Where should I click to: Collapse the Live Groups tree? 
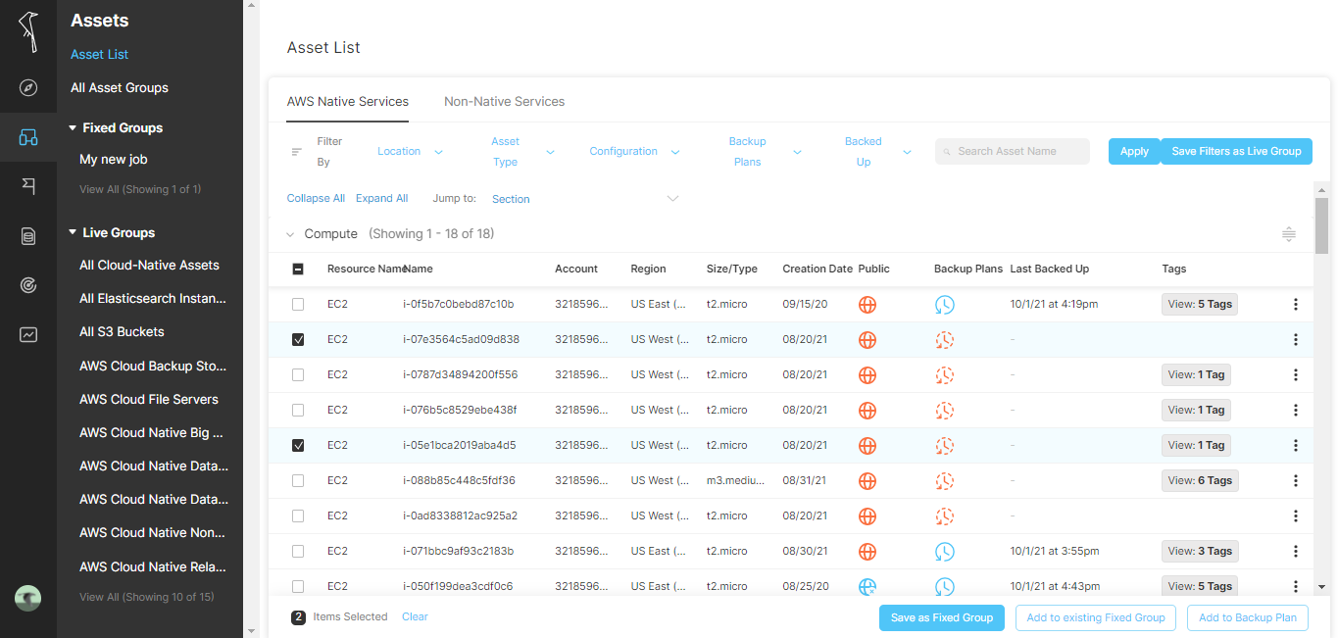73,233
